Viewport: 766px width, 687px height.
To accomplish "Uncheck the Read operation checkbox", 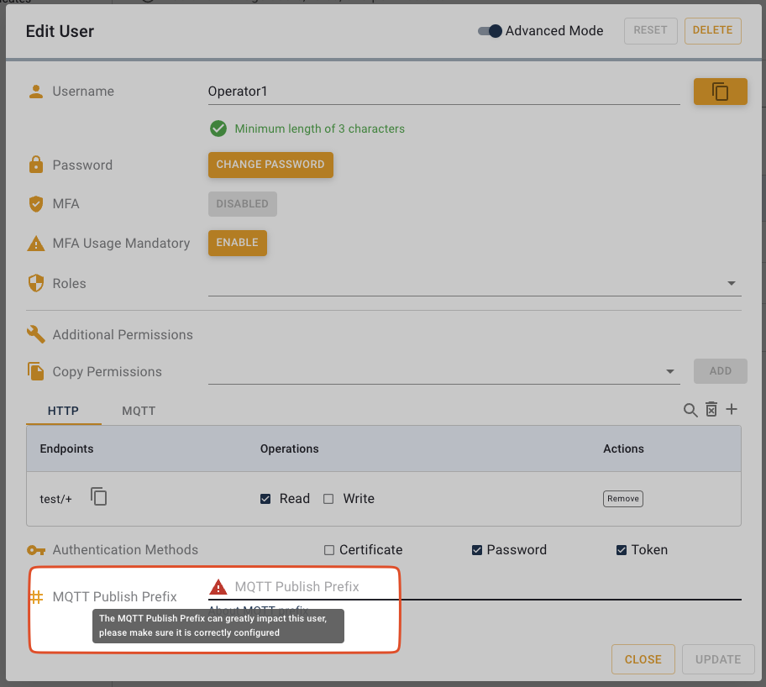I will point(265,499).
